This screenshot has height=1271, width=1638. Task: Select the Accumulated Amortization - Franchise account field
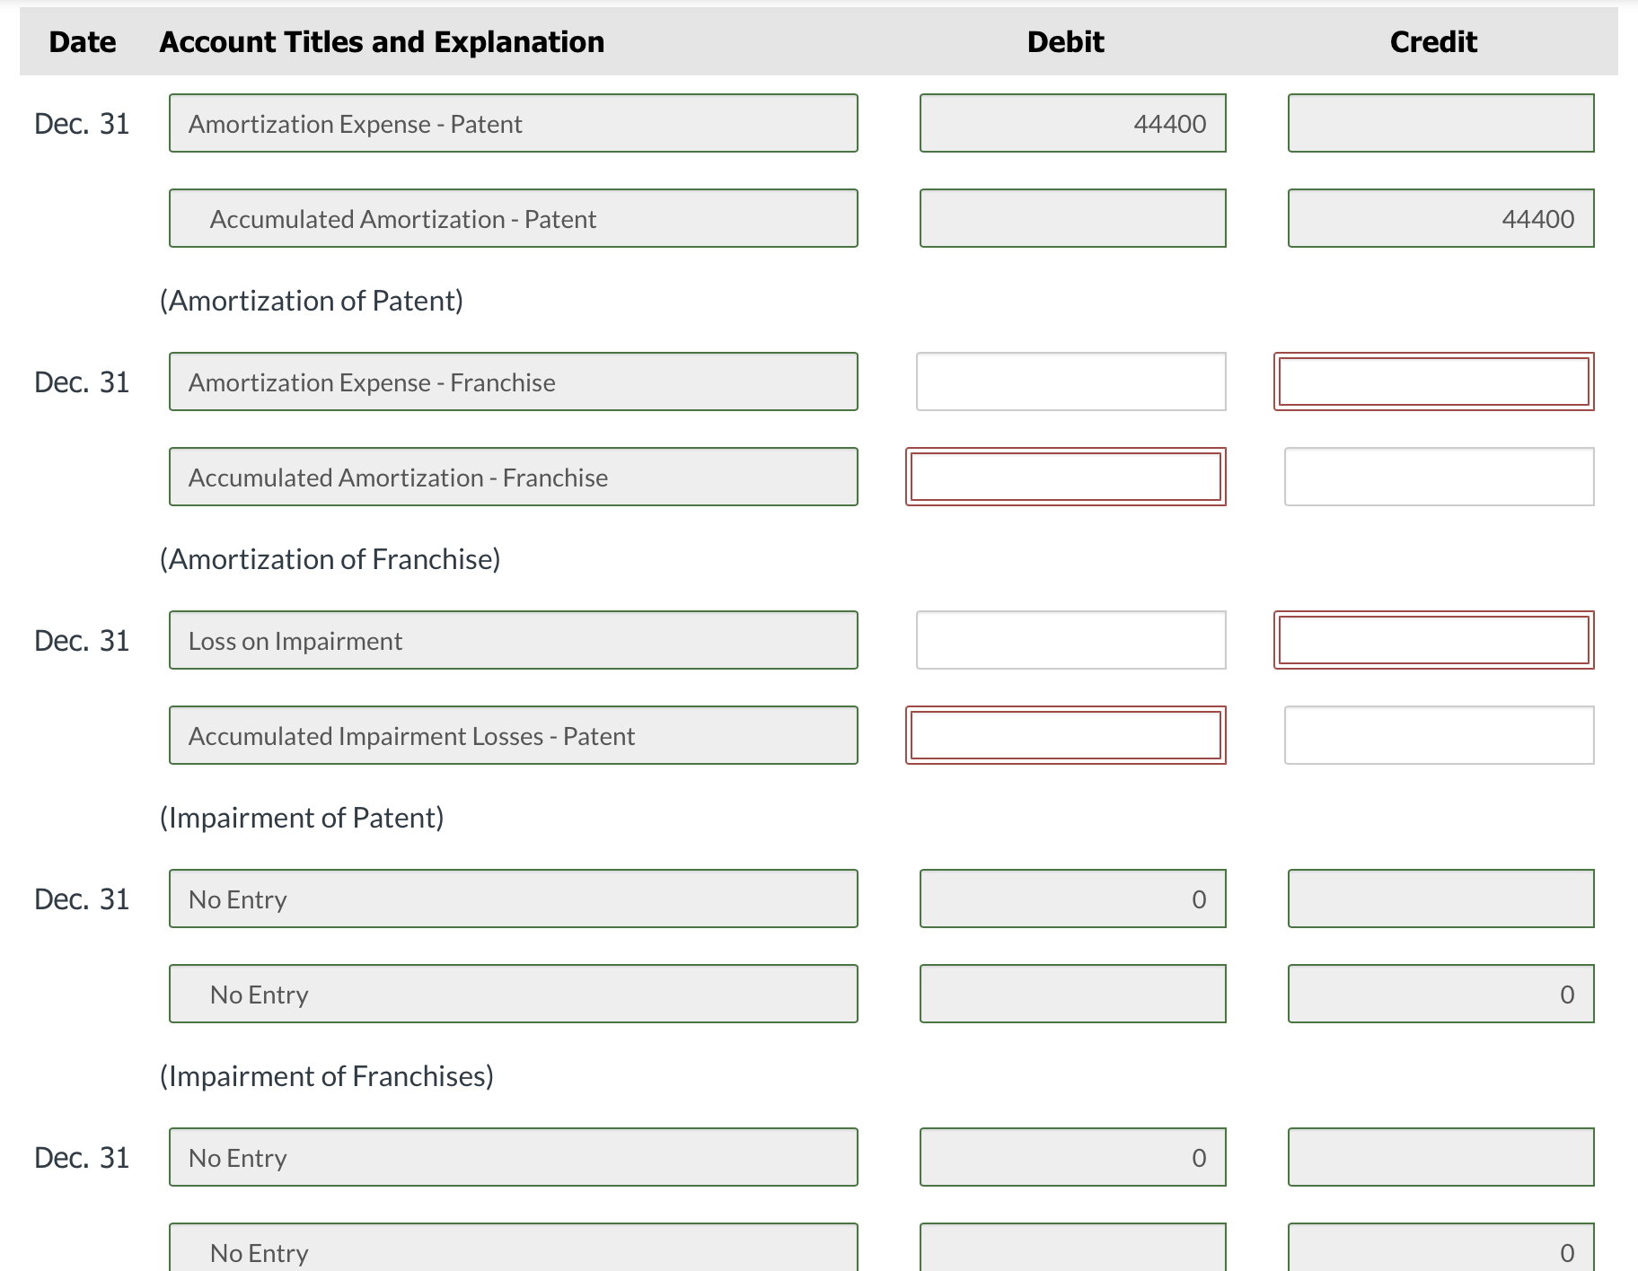point(513,478)
